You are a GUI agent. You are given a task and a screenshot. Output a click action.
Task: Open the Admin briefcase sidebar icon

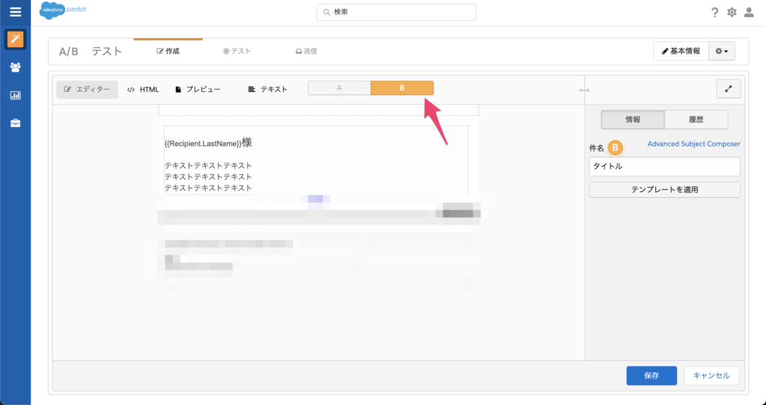[15, 123]
